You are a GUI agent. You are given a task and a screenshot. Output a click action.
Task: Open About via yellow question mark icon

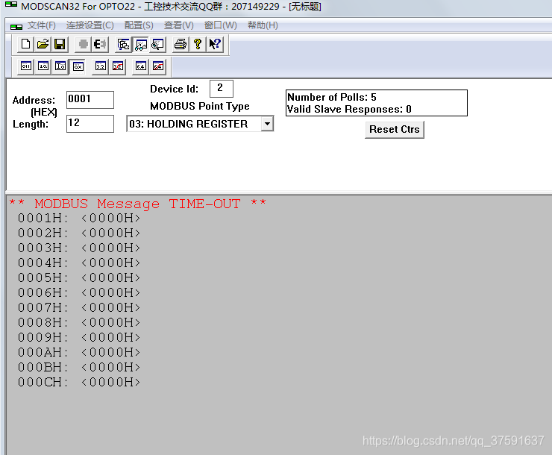pyautogui.click(x=198, y=44)
